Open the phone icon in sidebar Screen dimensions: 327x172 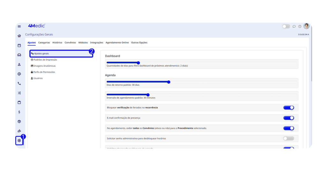coord(19,83)
